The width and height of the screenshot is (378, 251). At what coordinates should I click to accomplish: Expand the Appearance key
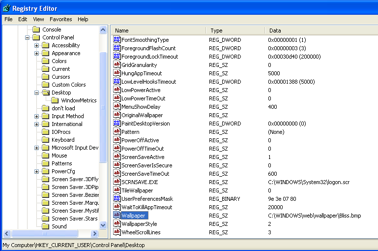pos(37,53)
